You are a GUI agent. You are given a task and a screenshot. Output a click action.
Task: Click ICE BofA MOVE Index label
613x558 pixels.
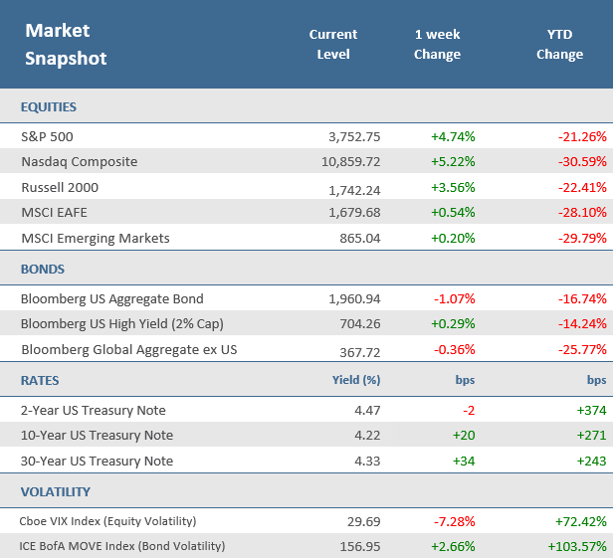click(x=122, y=546)
